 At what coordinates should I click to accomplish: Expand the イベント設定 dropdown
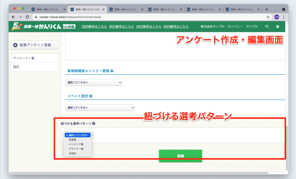coord(100,107)
